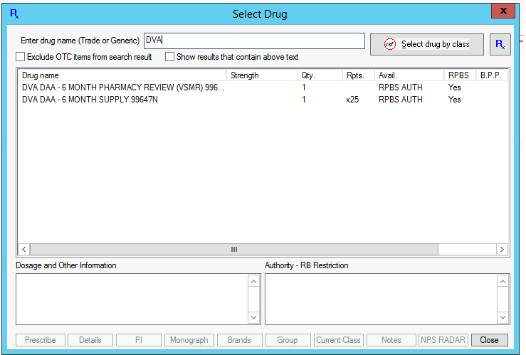
Task: Click the Avail. column header
Action: (409, 75)
